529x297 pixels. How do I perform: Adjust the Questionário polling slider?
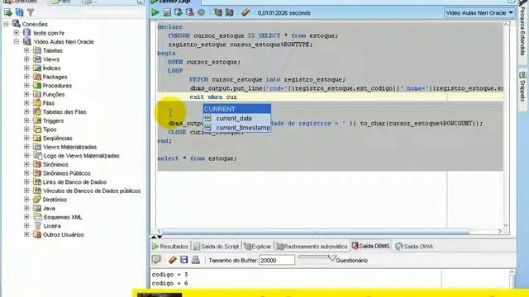click(332, 257)
